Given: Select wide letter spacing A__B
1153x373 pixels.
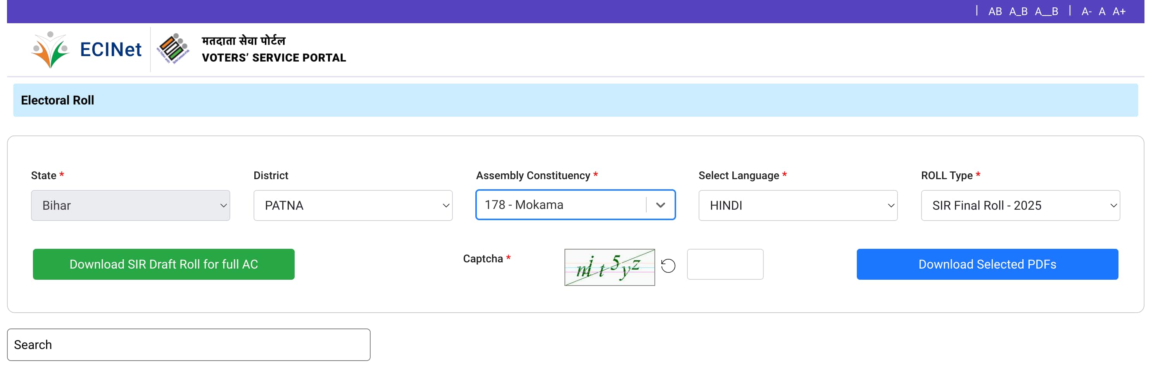Looking at the screenshot, I should click(x=1046, y=12).
